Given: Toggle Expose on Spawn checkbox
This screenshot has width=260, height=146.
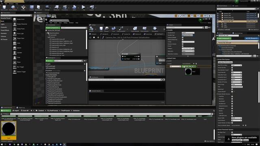Looking at the screenshot, I should (x=182, y=44).
